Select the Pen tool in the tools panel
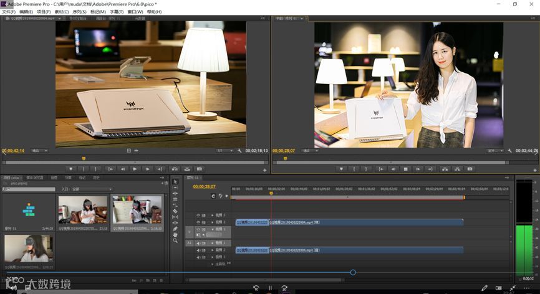The height and width of the screenshot is (294, 540). pyautogui.click(x=175, y=229)
